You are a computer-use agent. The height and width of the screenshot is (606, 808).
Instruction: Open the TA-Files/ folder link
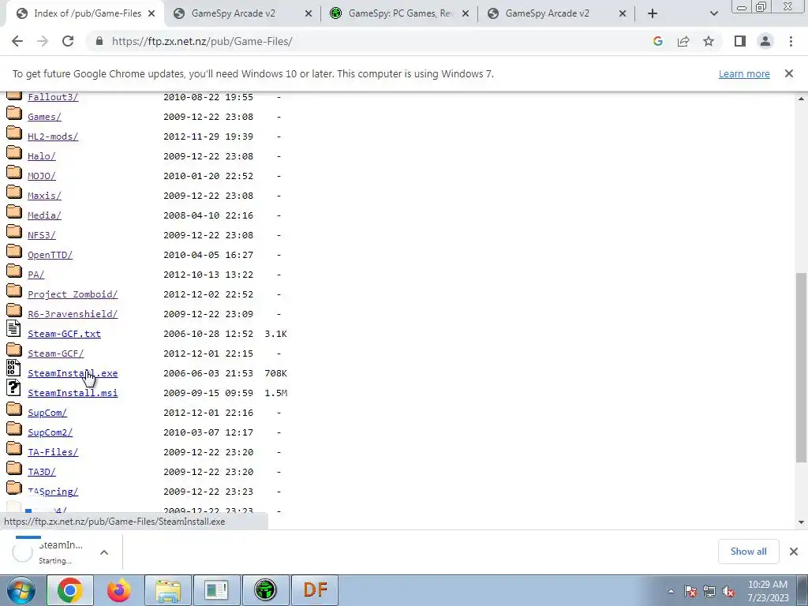[53, 452]
